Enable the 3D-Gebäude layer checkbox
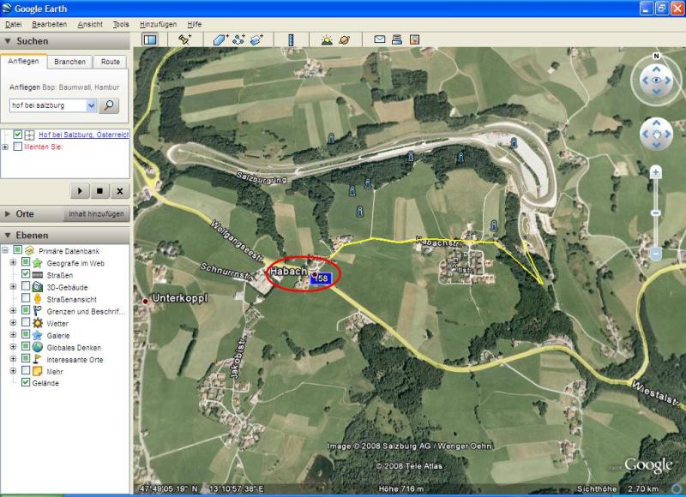 (x=26, y=286)
